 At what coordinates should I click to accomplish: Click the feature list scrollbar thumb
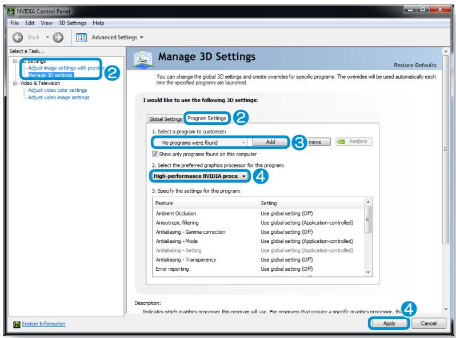coord(368,219)
